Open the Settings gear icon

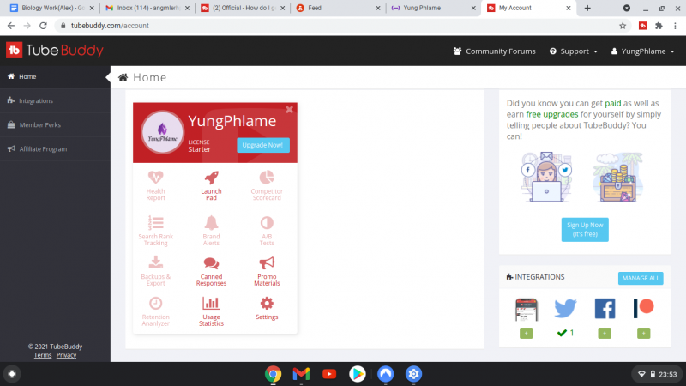[x=267, y=303]
